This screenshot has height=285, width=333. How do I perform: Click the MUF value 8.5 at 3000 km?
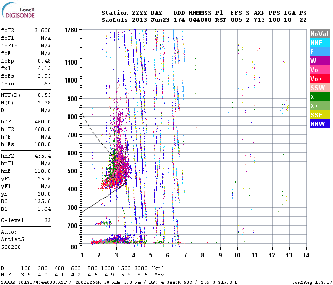coord(142,275)
